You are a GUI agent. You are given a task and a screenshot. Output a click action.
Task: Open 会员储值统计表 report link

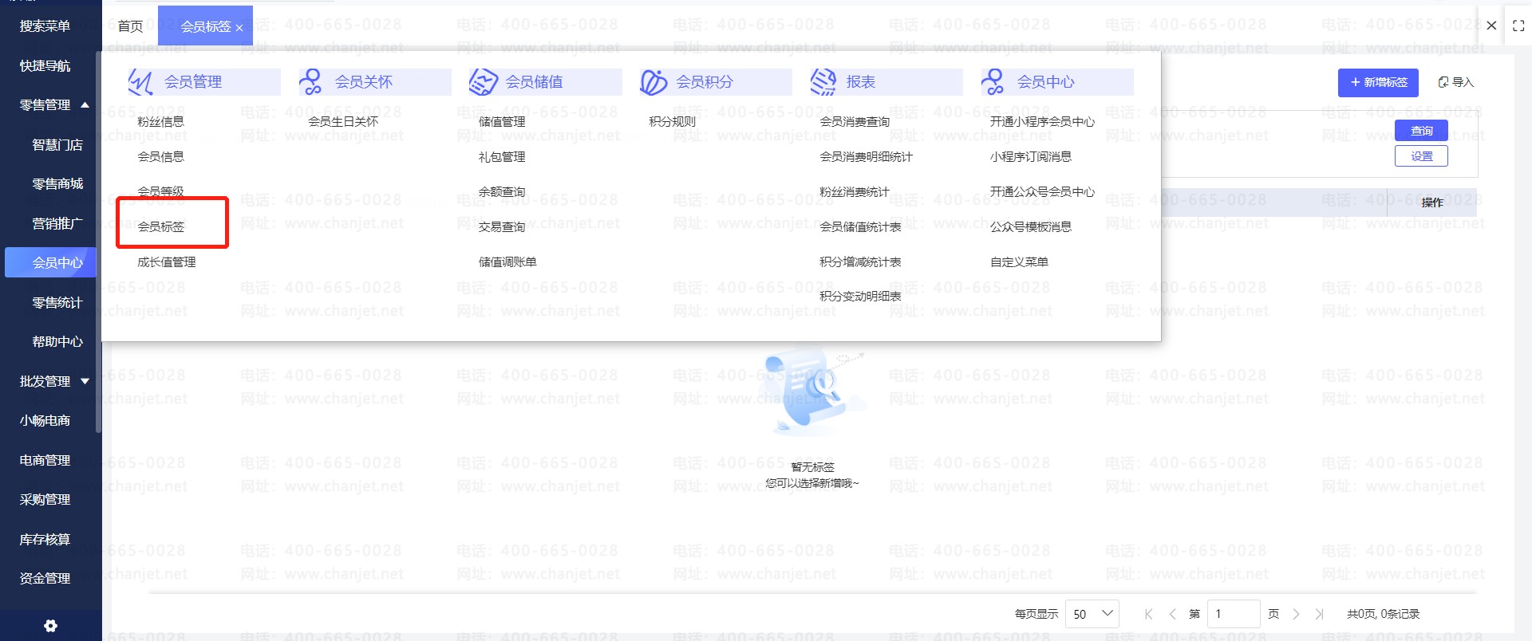(x=860, y=227)
